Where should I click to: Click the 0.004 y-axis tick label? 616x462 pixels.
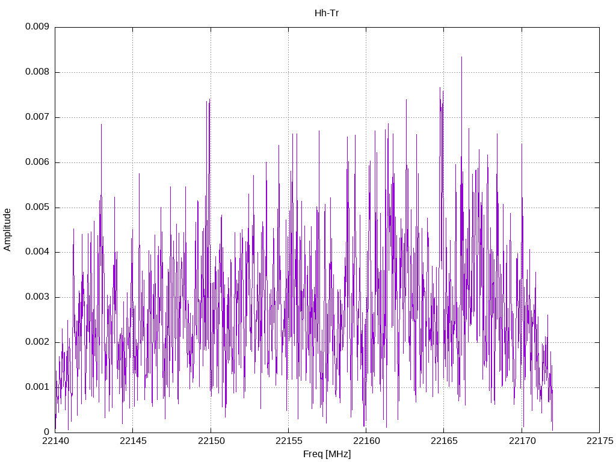pyautogui.click(x=37, y=252)
